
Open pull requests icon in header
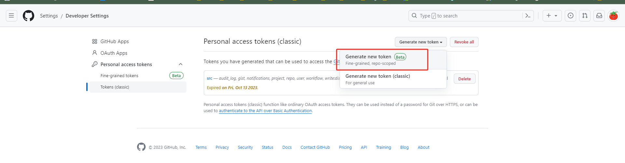(x=585, y=16)
